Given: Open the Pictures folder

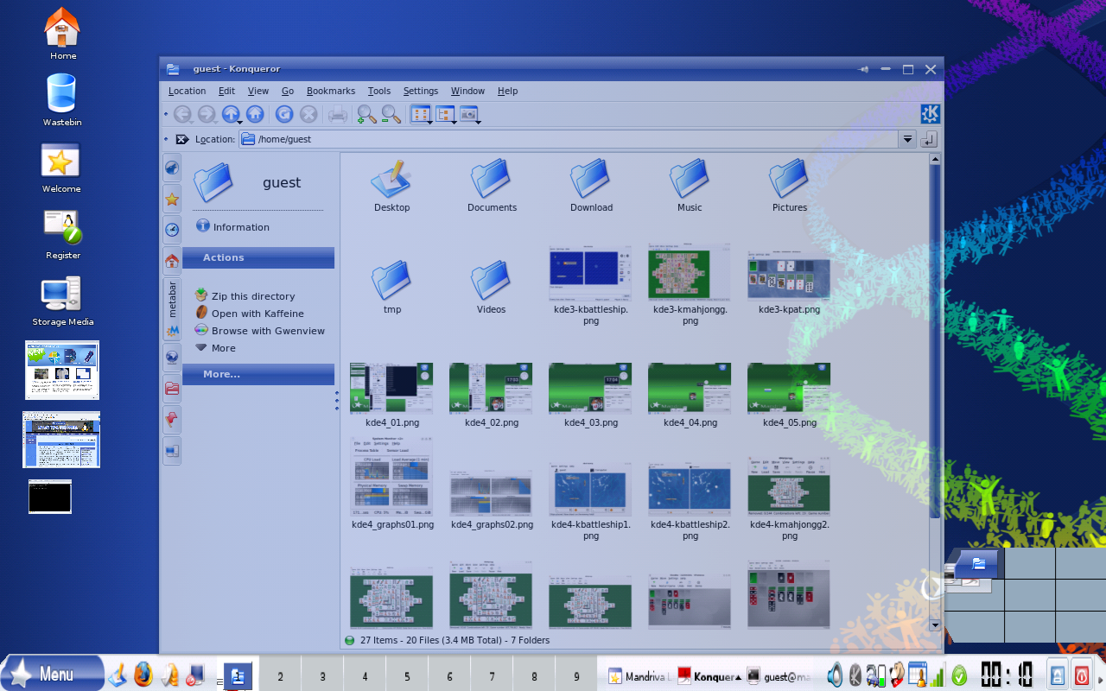Looking at the screenshot, I should [790, 186].
